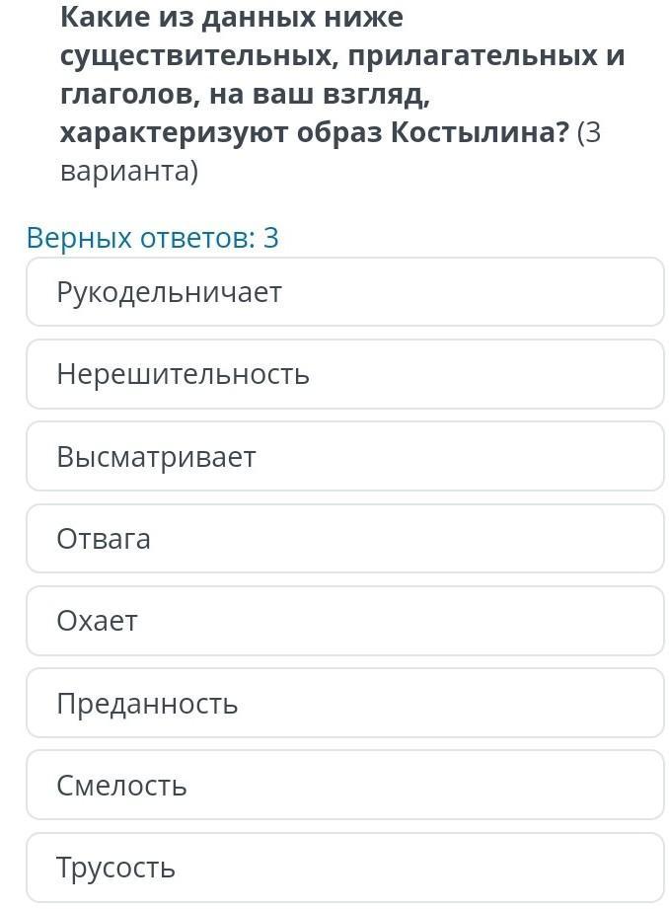Click the '(3 варианта)' hint text
The image size is (669, 909).
pyautogui.click(x=128, y=171)
